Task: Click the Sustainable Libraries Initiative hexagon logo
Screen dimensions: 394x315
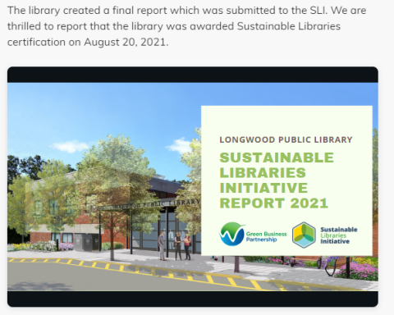Action: 304,235
